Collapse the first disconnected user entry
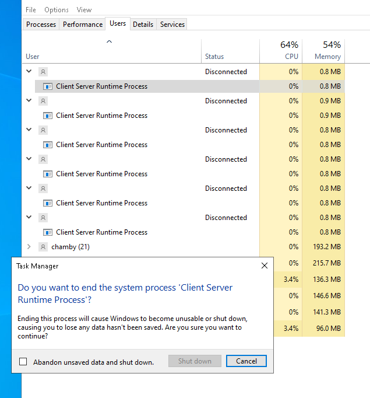Viewport: 370px width, 398px height. pyautogui.click(x=29, y=71)
